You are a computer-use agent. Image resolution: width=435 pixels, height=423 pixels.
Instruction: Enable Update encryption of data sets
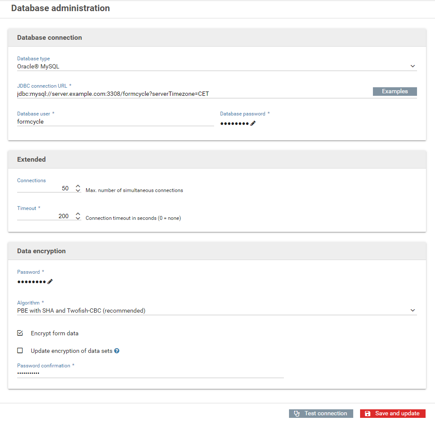pyautogui.click(x=20, y=351)
